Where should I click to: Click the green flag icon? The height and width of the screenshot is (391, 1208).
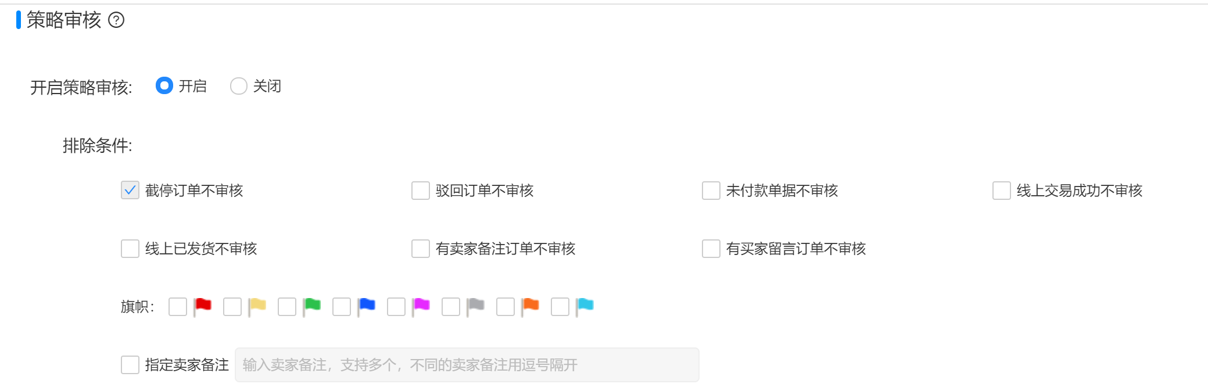click(x=312, y=307)
